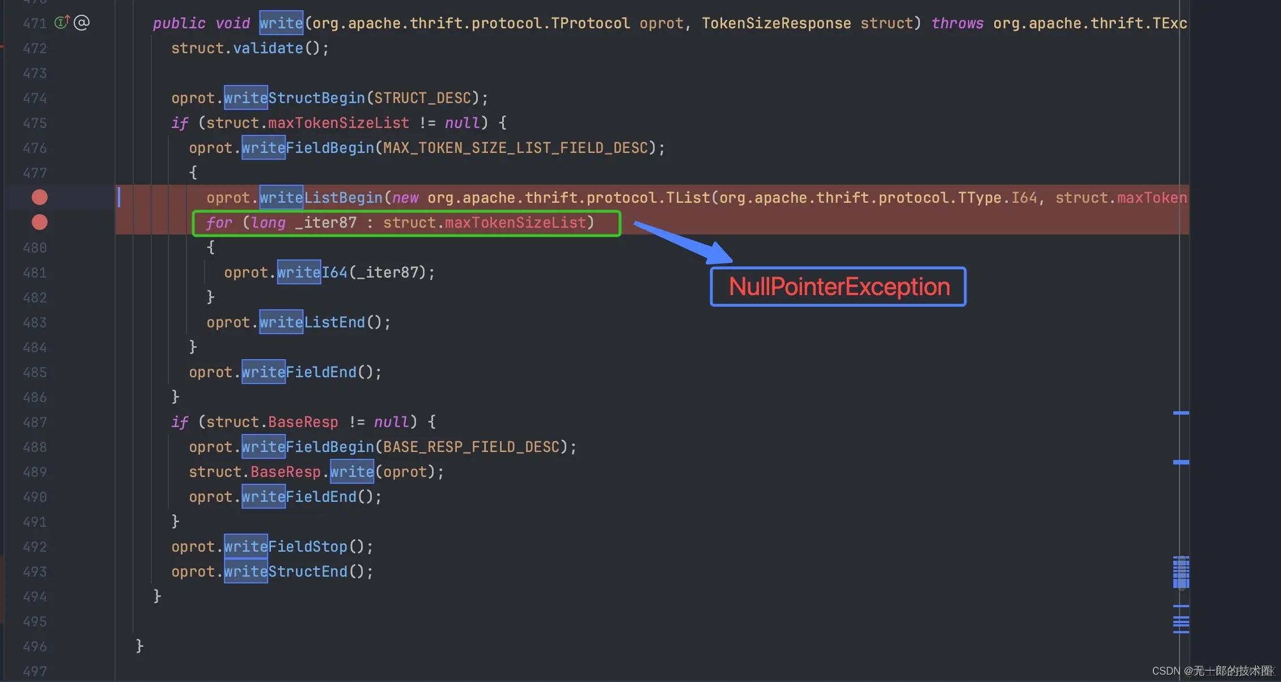Viewport: 1281px width, 682px height.
Task: Place cursor on validate in line 472
Action: point(268,48)
